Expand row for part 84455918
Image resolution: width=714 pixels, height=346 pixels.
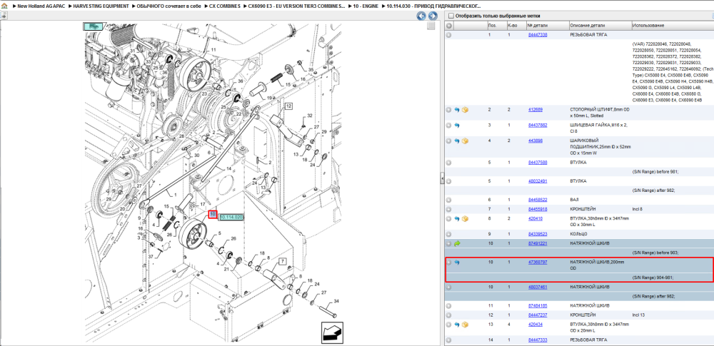click(x=448, y=210)
